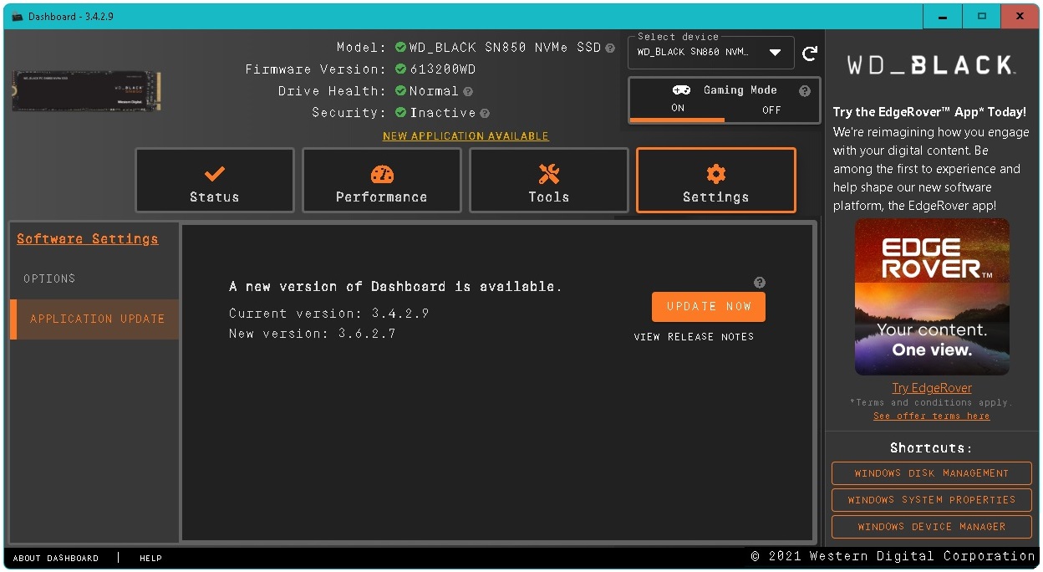Click firmware value 613200WD
Viewport: 1043px width, 572px height.
click(443, 69)
